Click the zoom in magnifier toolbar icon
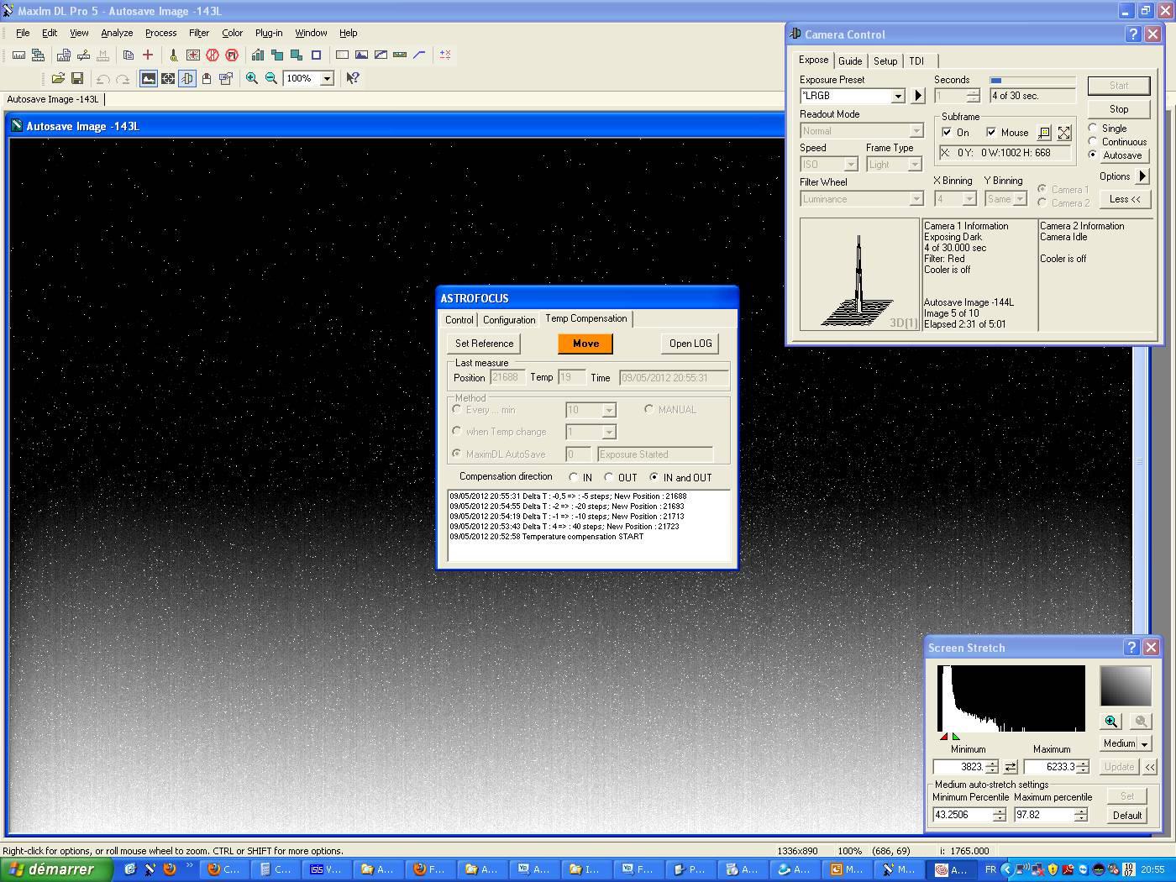This screenshot has width=1176, height=882. pyautogui.click(x=251, y=78)
